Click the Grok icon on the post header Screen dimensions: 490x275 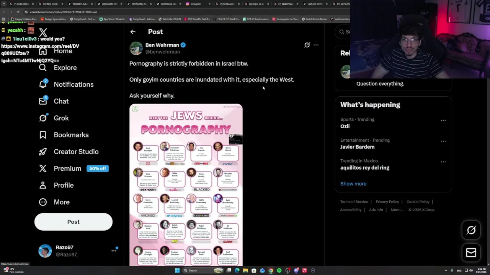click(x=307, y=45)
